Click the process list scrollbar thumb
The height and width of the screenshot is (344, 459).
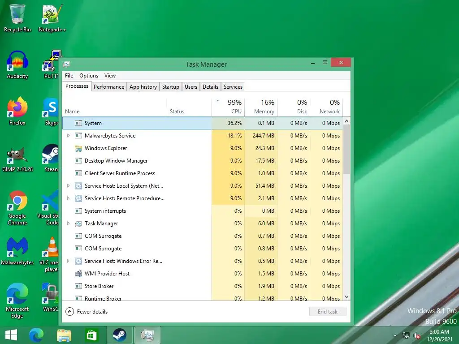(346, 149)
